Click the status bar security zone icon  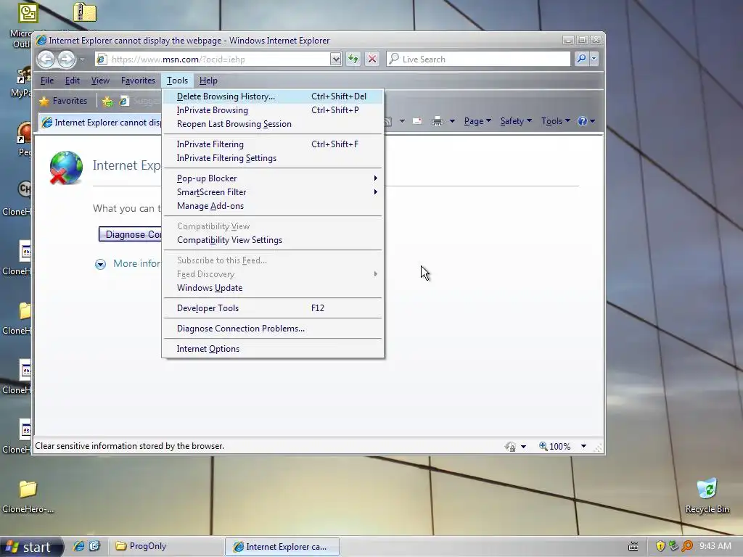[510, 446]
